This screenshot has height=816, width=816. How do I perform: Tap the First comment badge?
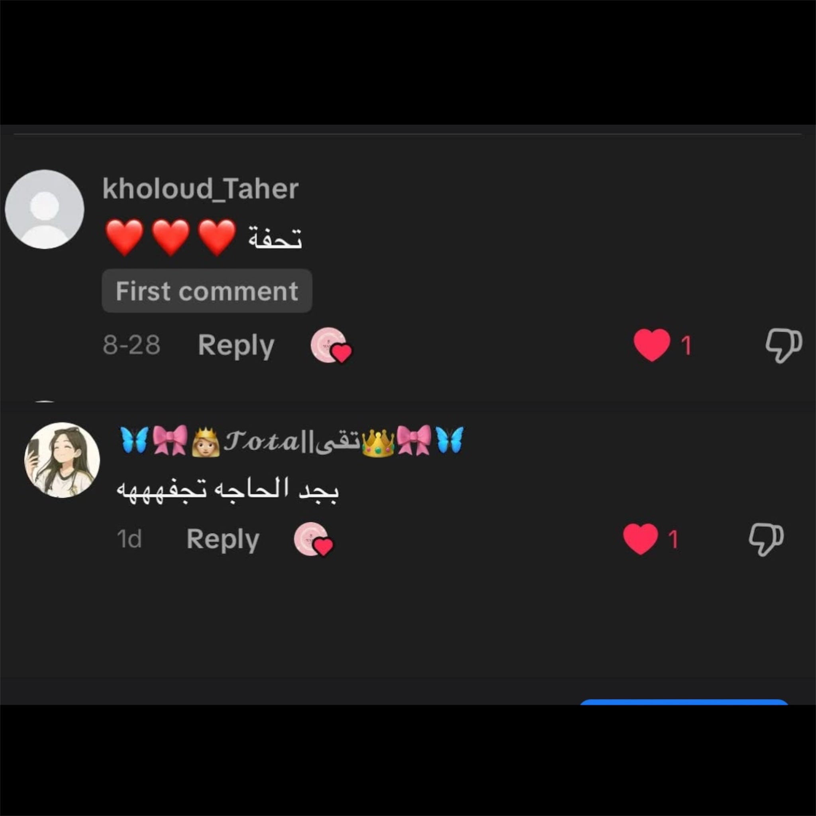[207, 291]
